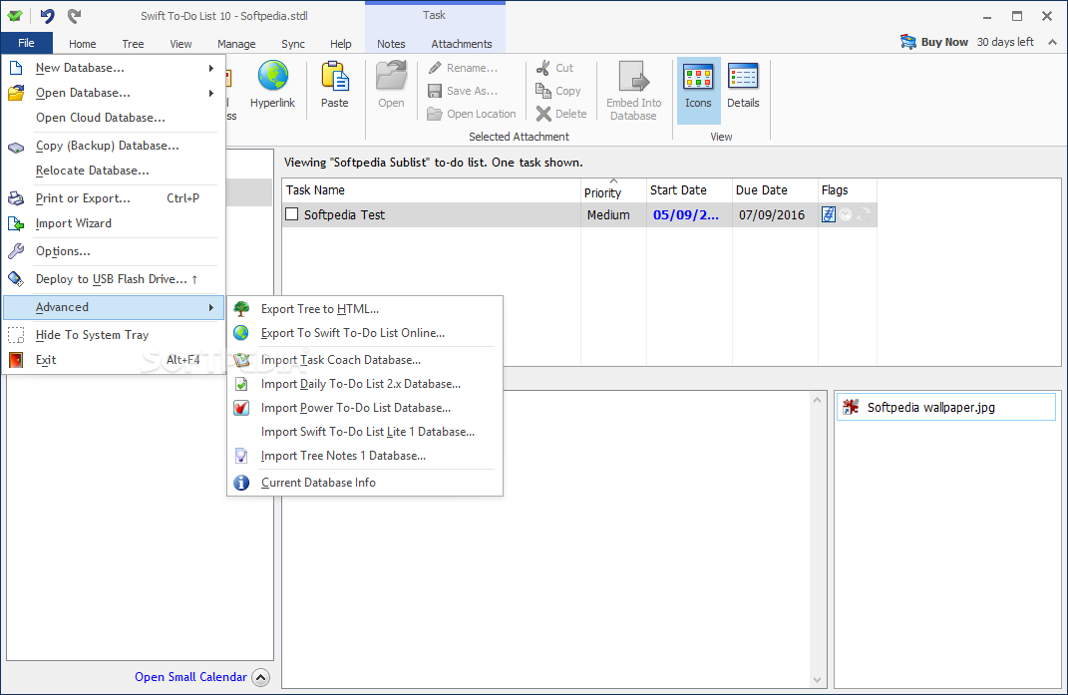This screenshot has width=1068, height=695.
Task: Open the File menu tab
Action: click(x=27, y=43)
